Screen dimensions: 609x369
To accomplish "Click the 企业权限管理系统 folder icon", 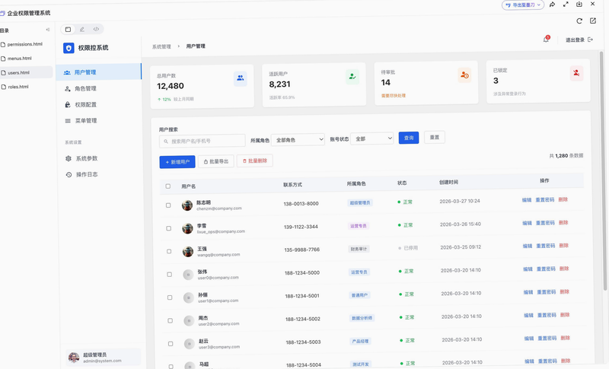I will [2, 13].
